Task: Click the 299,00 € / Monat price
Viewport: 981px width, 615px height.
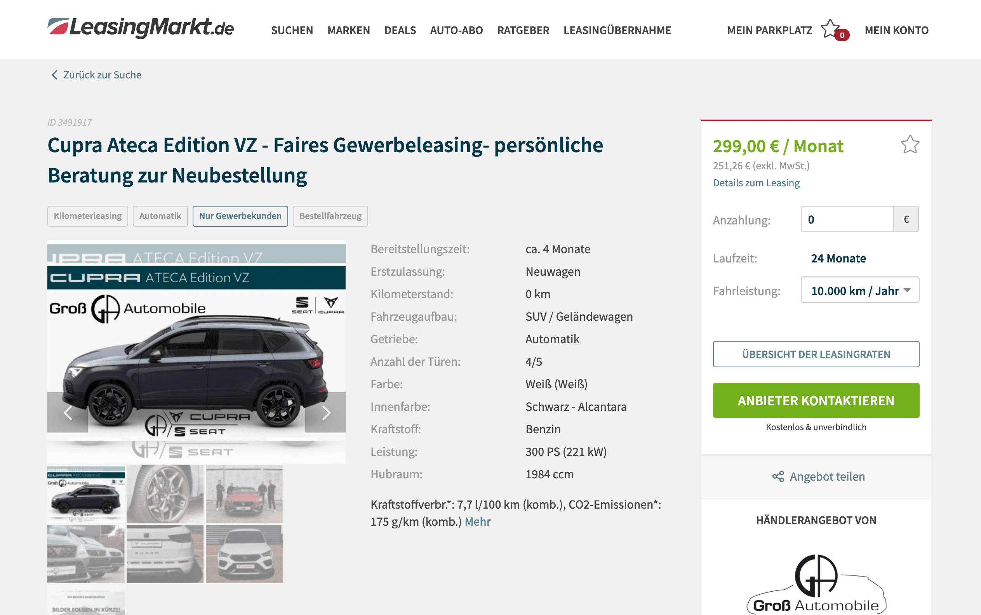Action: 778,146
